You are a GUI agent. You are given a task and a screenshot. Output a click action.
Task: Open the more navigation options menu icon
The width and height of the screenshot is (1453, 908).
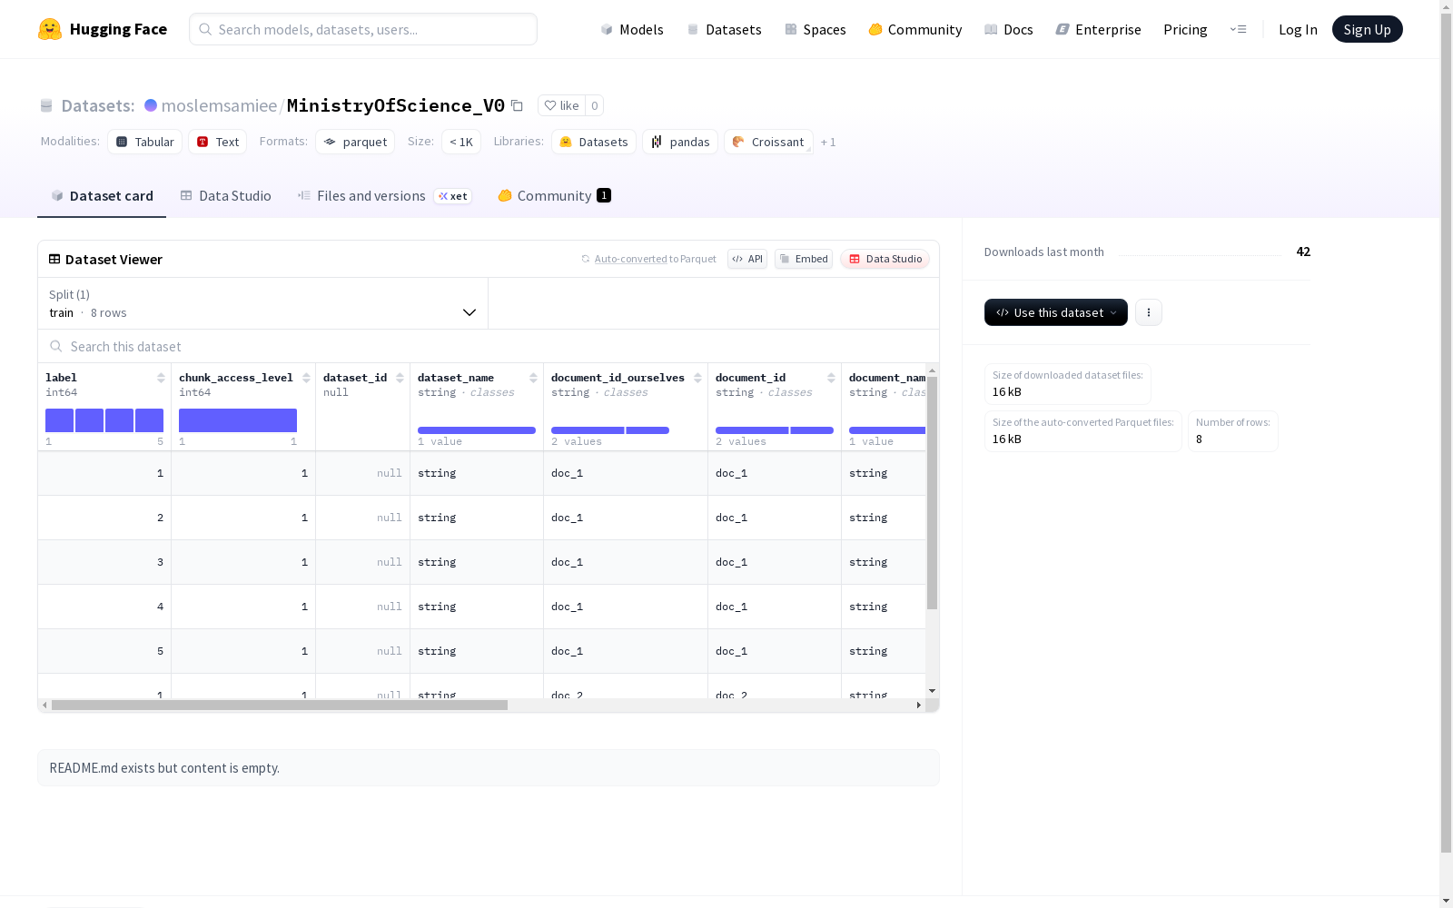coord(1238,29)
